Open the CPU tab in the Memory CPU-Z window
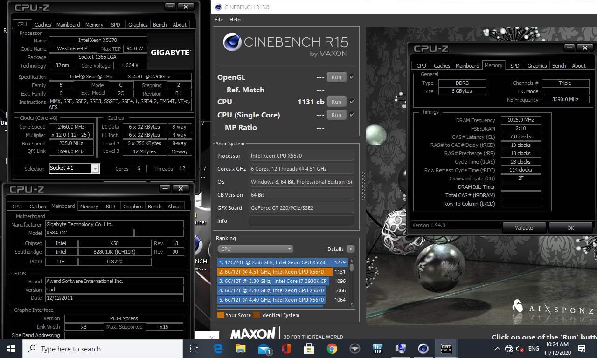597x358 pixels. (421, 66)
